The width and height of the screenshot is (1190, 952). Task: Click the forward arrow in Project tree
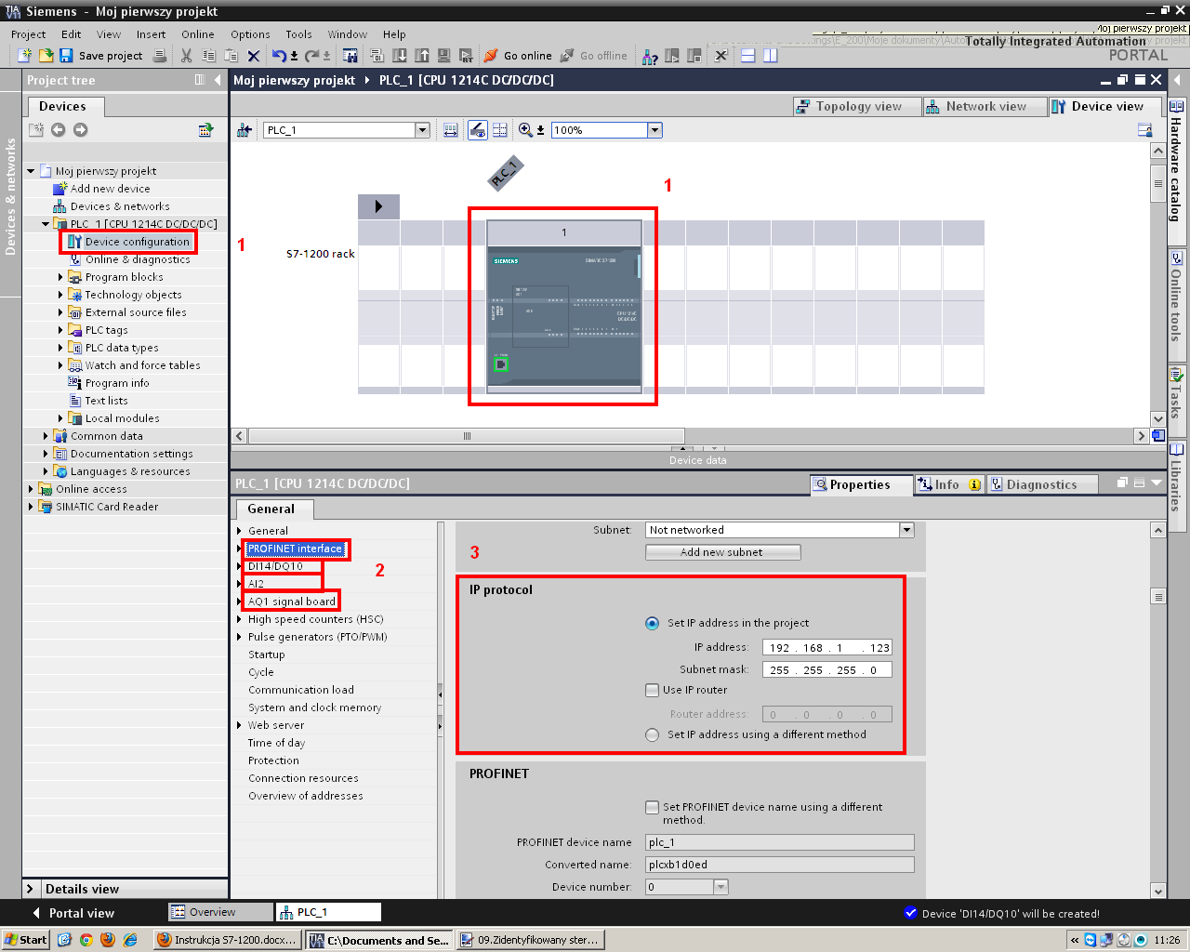81,130
